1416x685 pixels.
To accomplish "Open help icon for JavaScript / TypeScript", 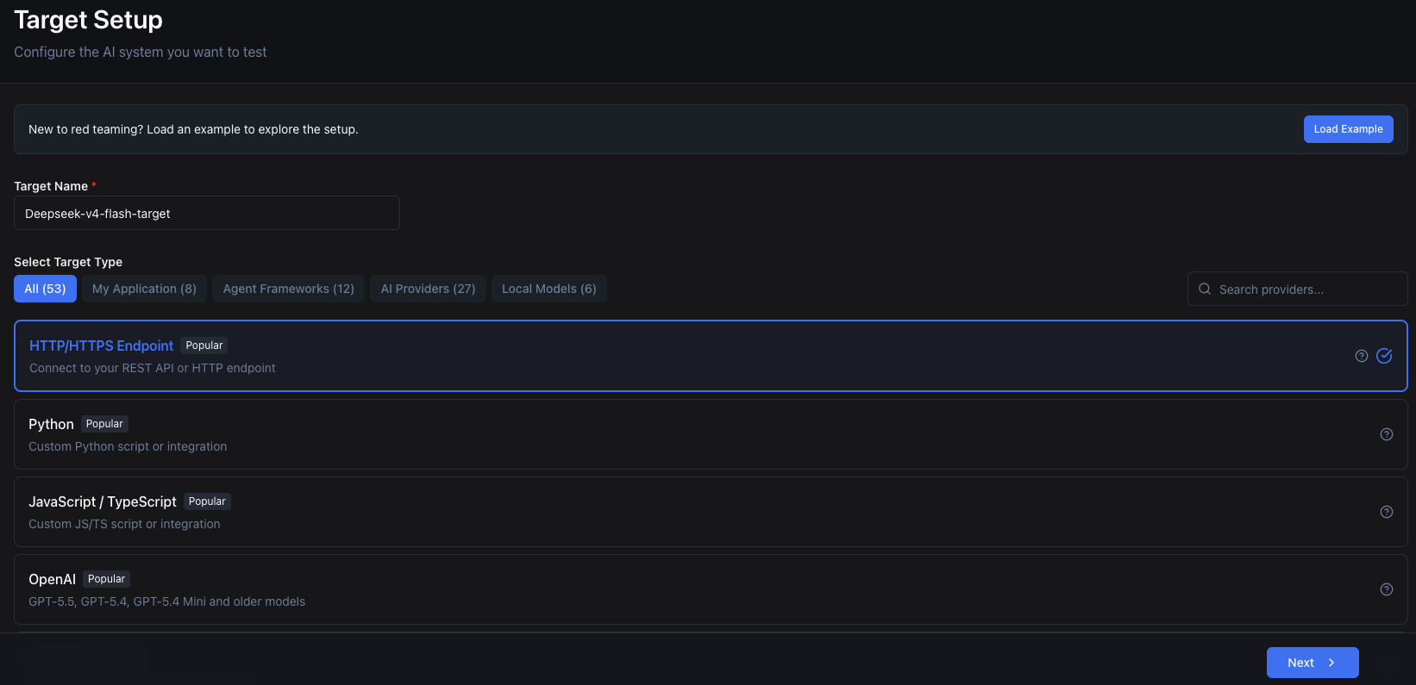I will (x=1387, y=512).
